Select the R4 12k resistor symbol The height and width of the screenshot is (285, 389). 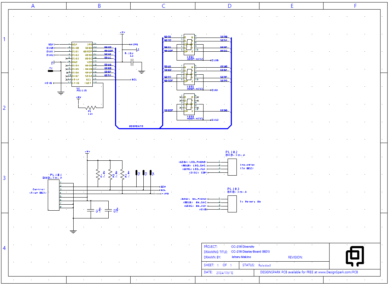coord(91,108)
